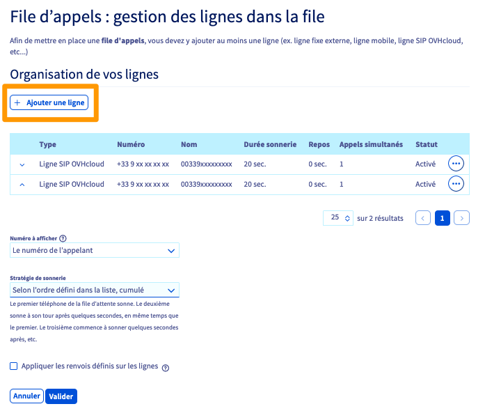485x411 pixels.
Task: Open the Stratégie de sonnerie dropdown
Action: point(95,290)
